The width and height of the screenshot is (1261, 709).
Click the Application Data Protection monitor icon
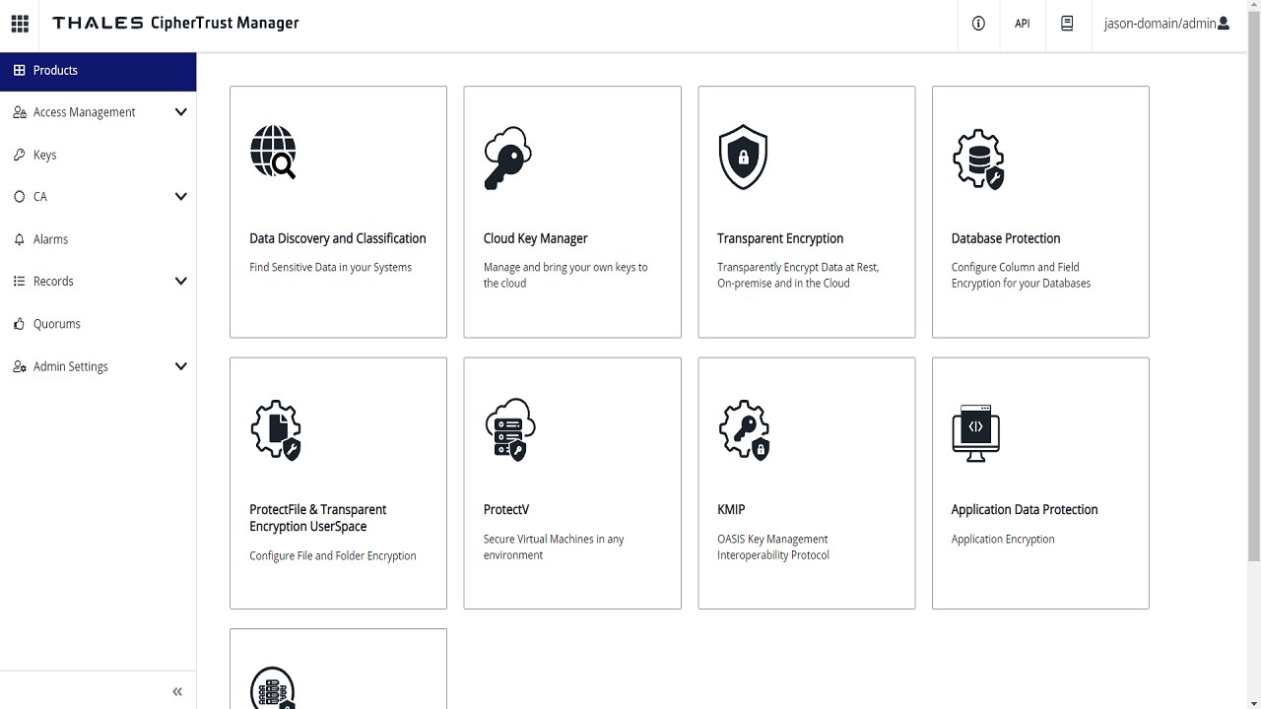(976, 431)
